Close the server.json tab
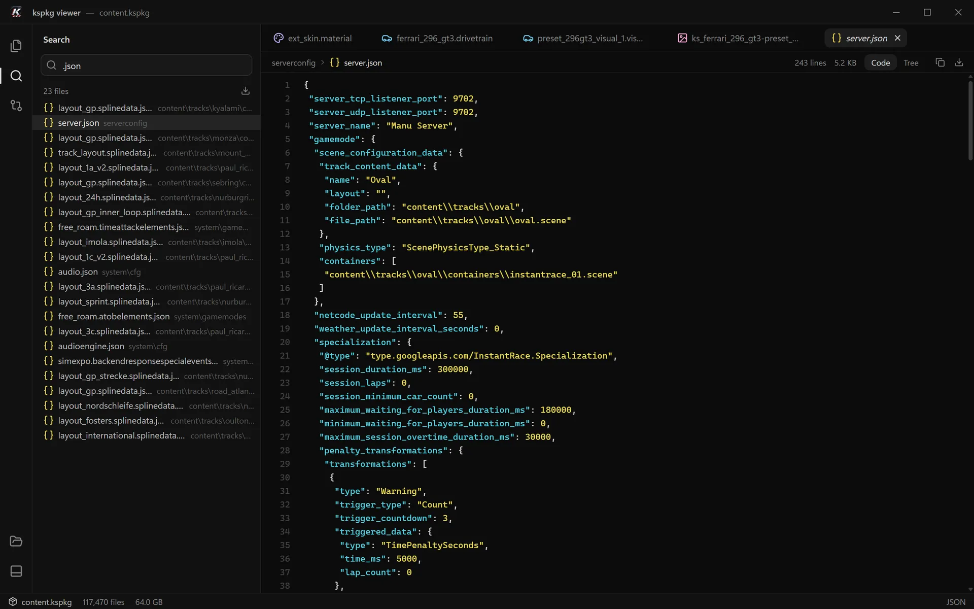The image size is (974, 609). pyautogui.click(x=897, y=38)
